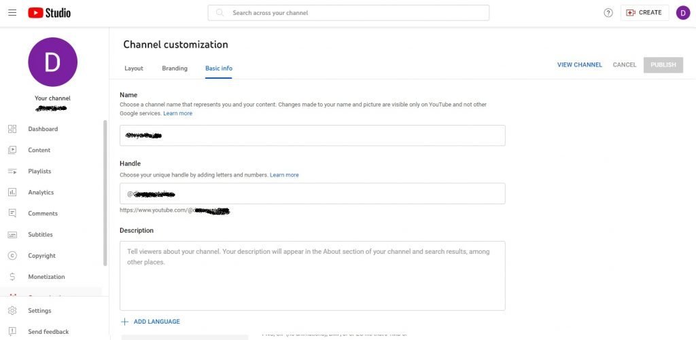Viewport: 696px width, 340px height.
Task: Open the Settings gear icon
Action: [12, 311]
